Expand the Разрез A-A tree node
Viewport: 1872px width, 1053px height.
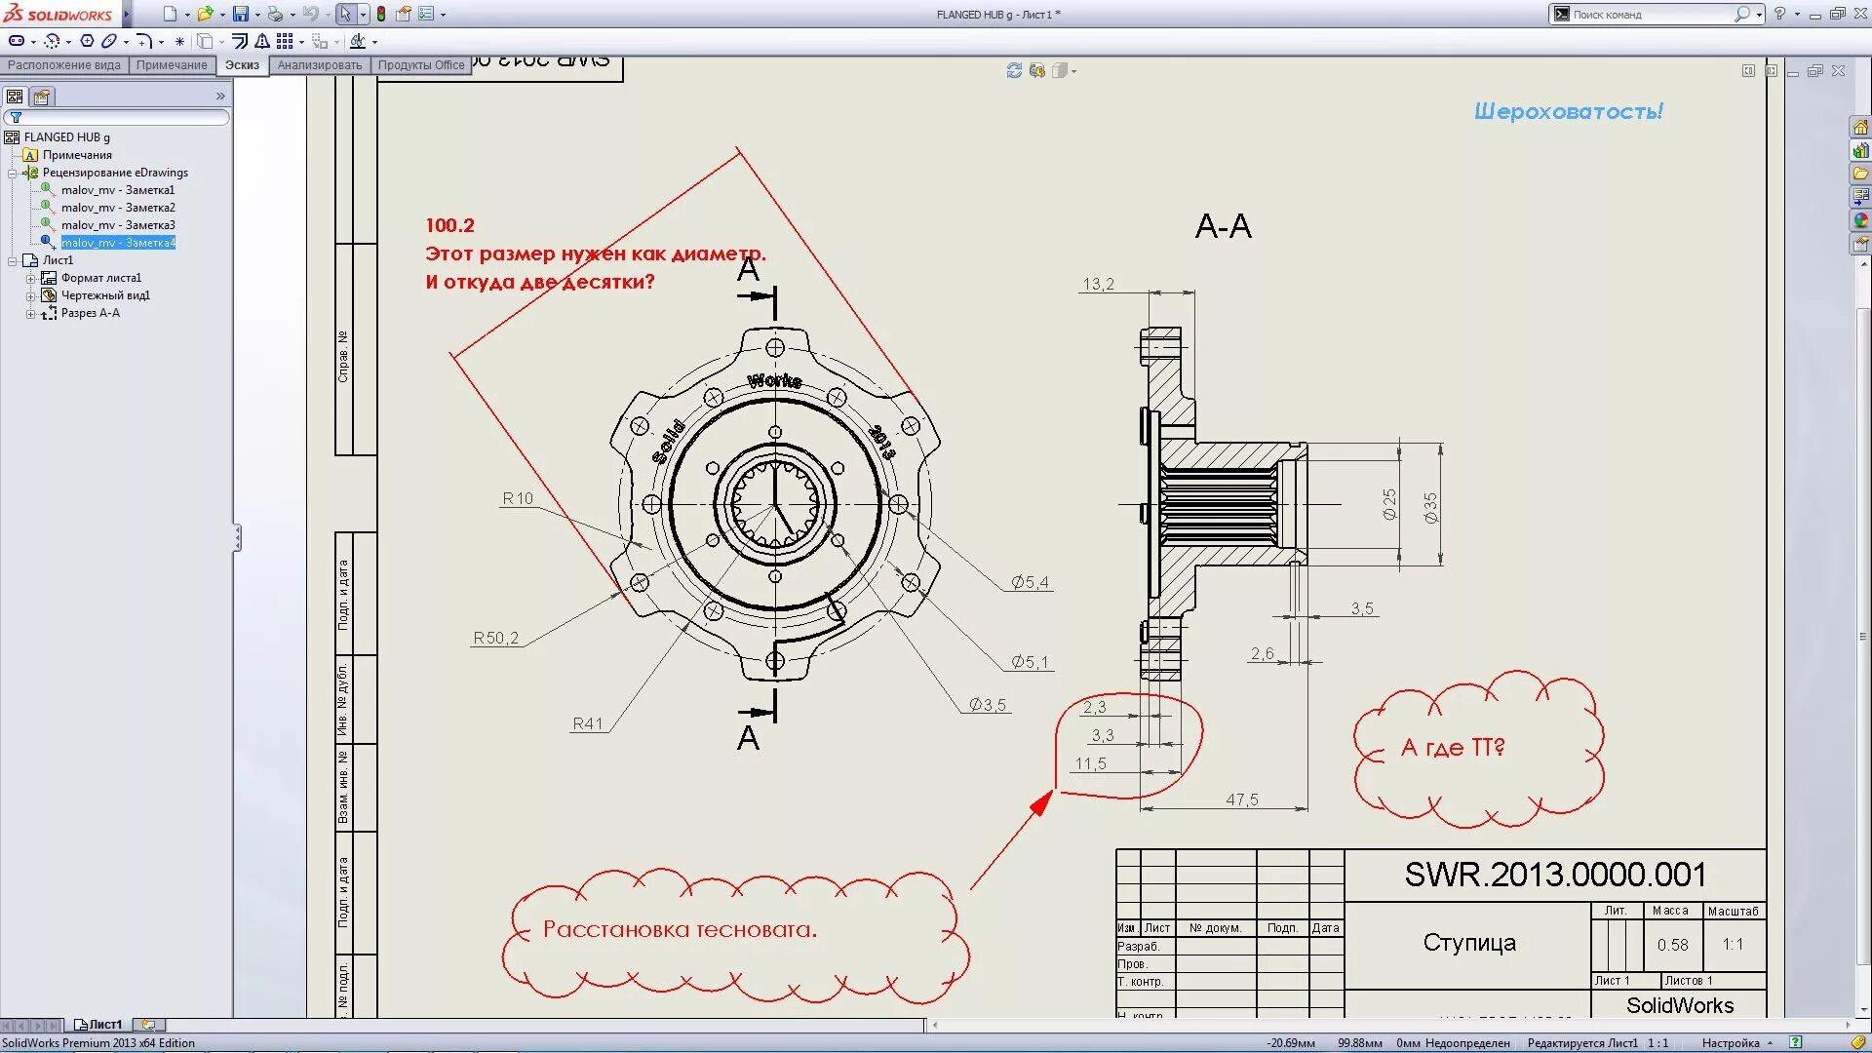[x=30, y=313]
